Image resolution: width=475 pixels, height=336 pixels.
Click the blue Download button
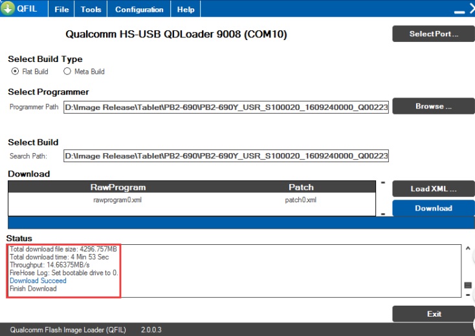(434, 208)
